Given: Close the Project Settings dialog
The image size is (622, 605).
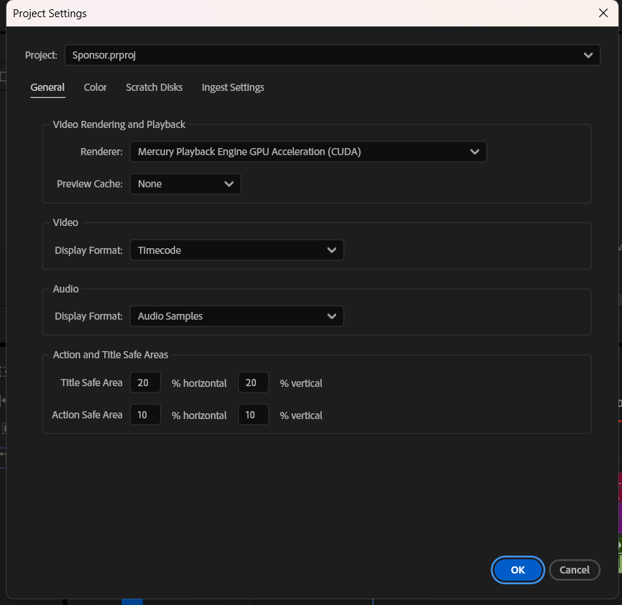Looking at the screenshot, I should click(x=603, y=13).
